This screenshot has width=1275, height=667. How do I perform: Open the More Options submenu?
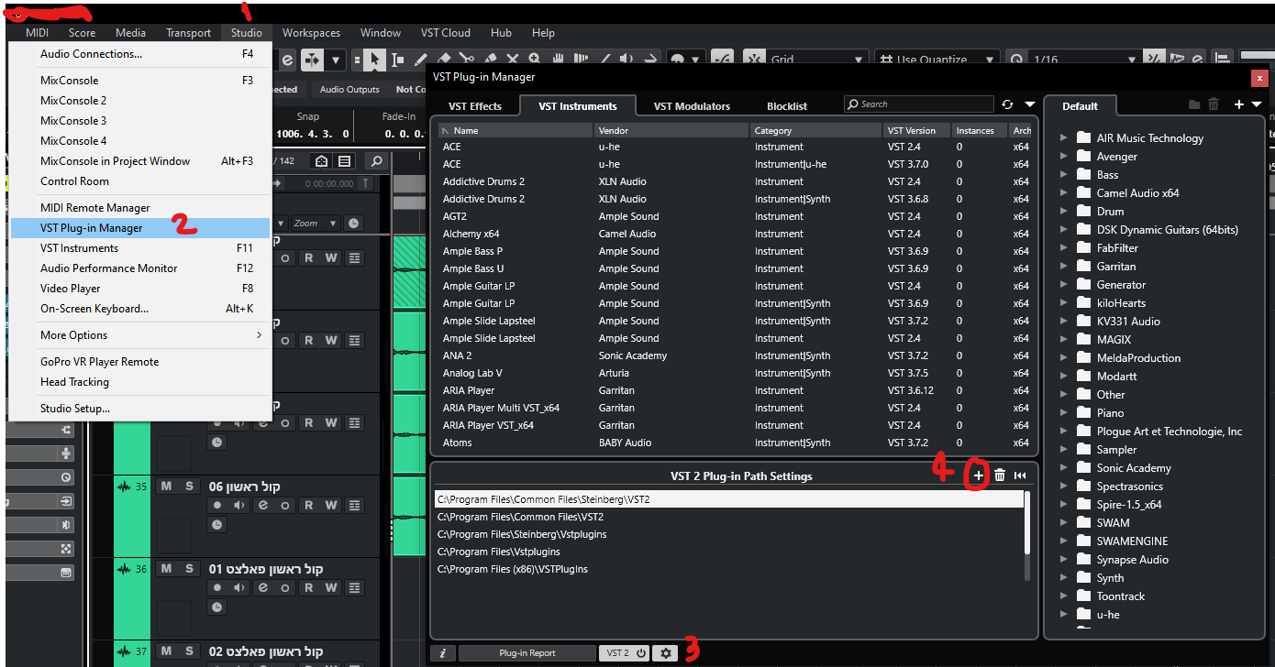tap(139, 335)
